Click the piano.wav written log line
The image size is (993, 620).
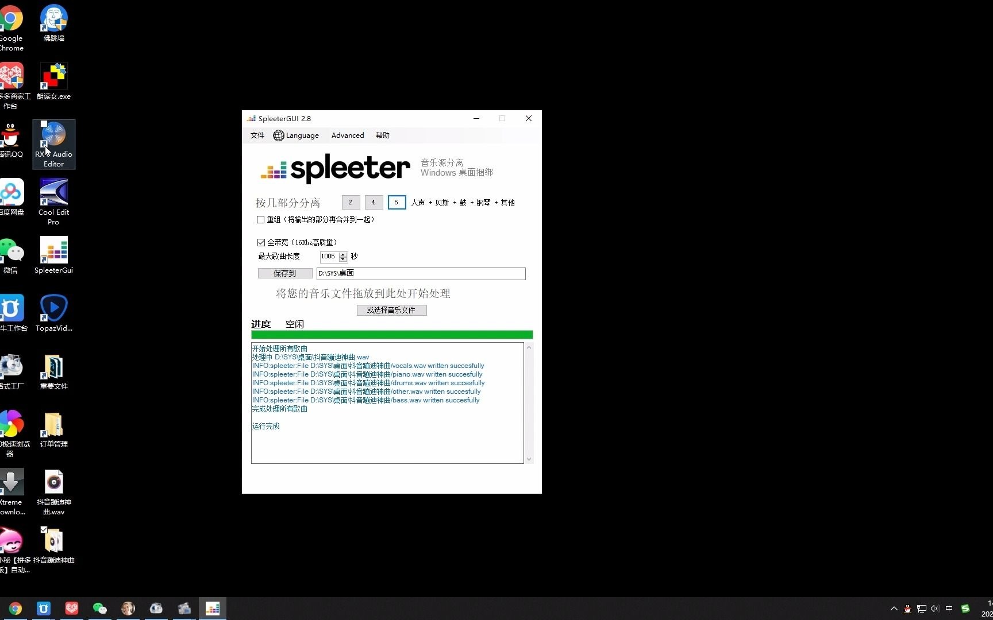tap(367, 374)
